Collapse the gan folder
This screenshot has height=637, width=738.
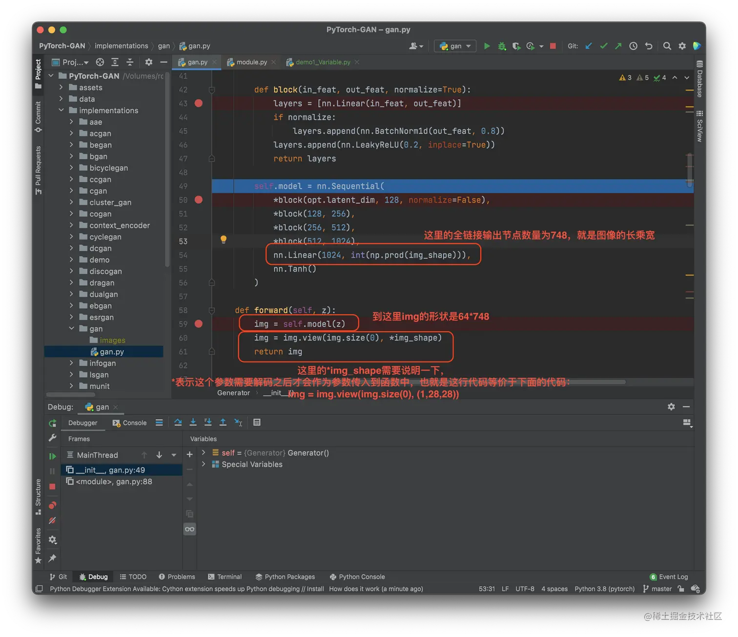click(x=71, y=328)
